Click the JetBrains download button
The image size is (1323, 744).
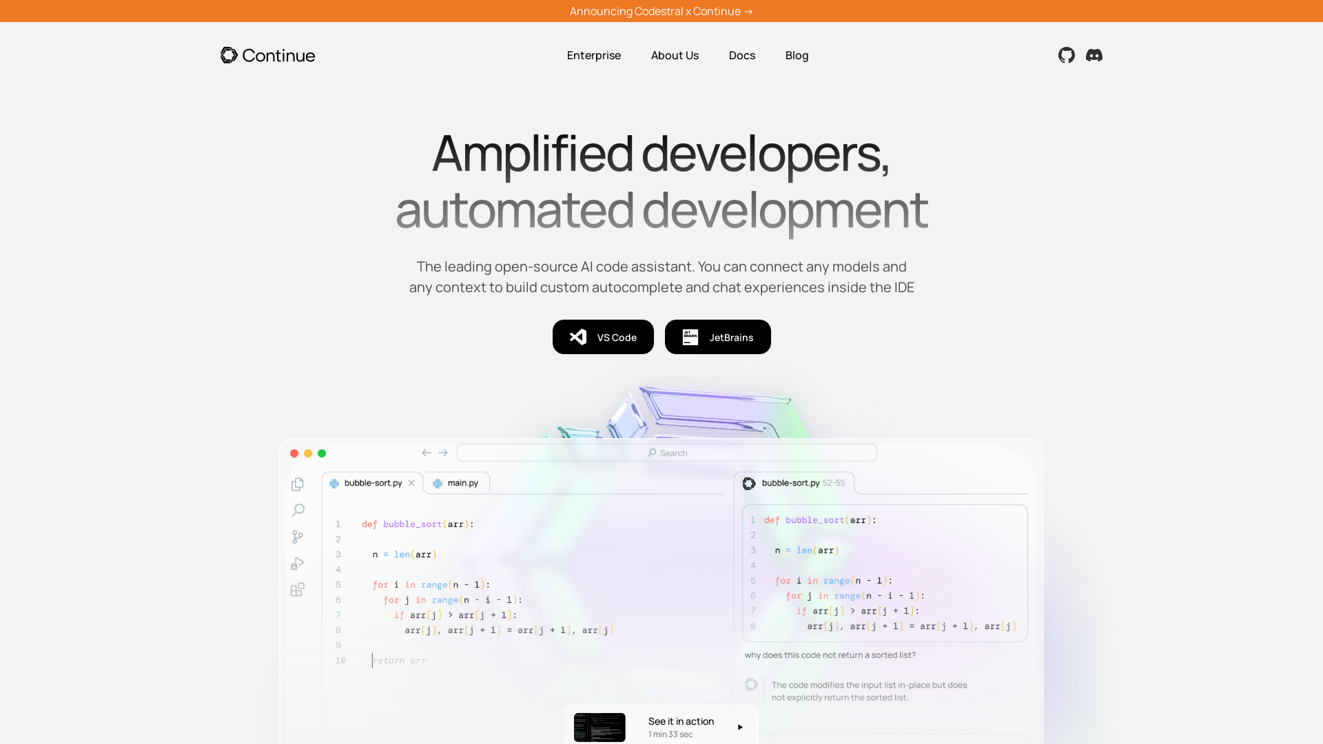(x=718, y=337)
